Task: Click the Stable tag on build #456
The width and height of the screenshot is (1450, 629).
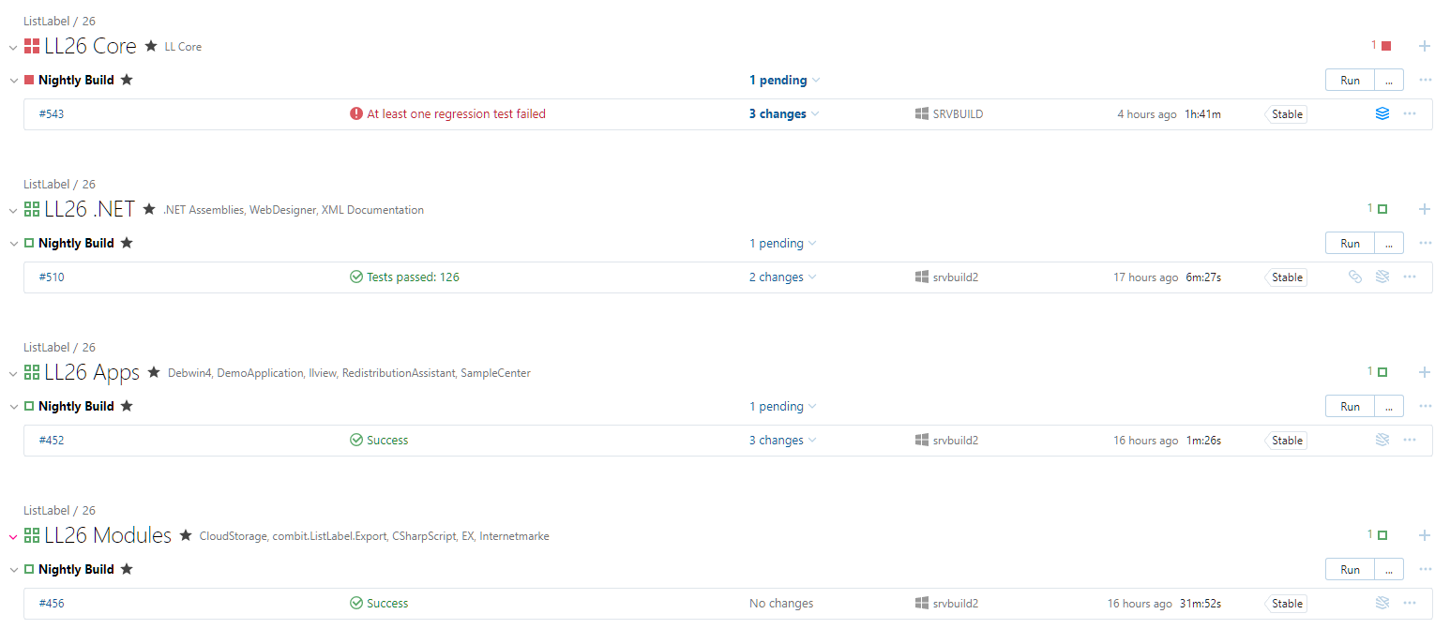Action: [1287, 604]
